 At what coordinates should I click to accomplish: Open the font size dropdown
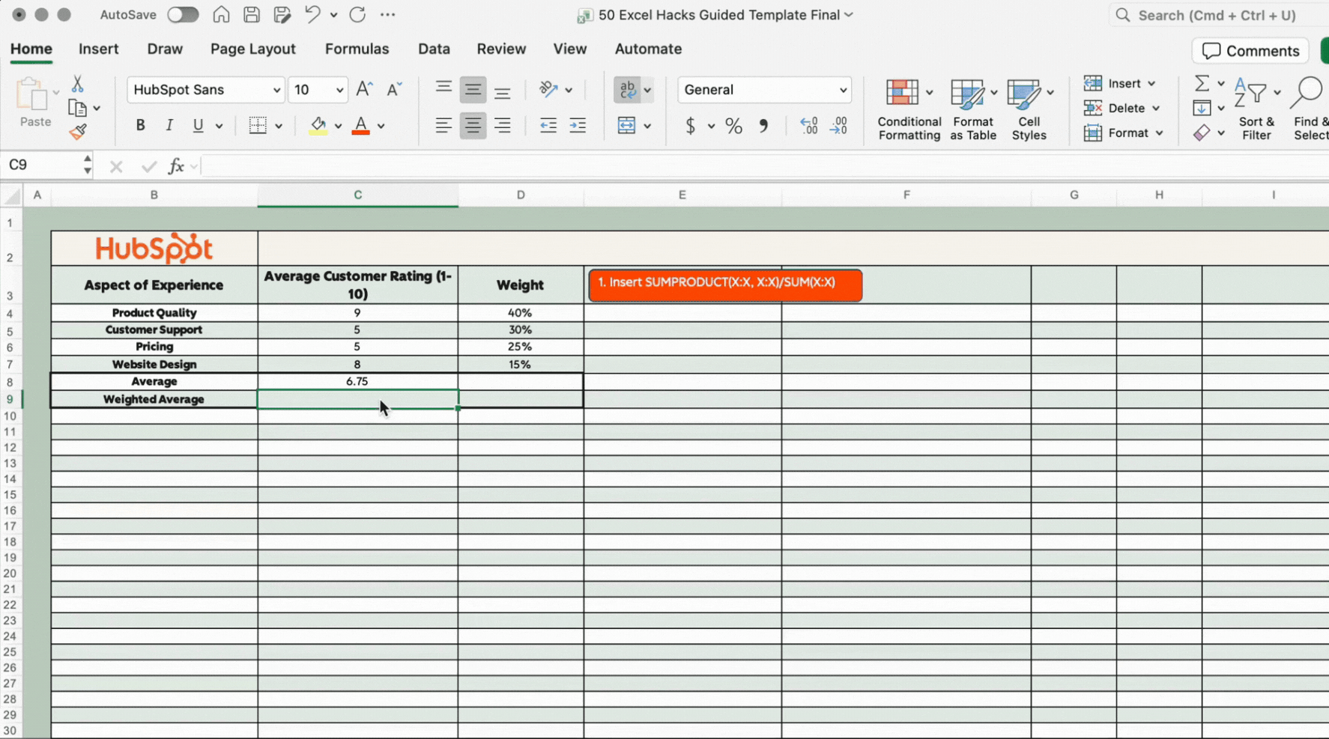(339, 90)
